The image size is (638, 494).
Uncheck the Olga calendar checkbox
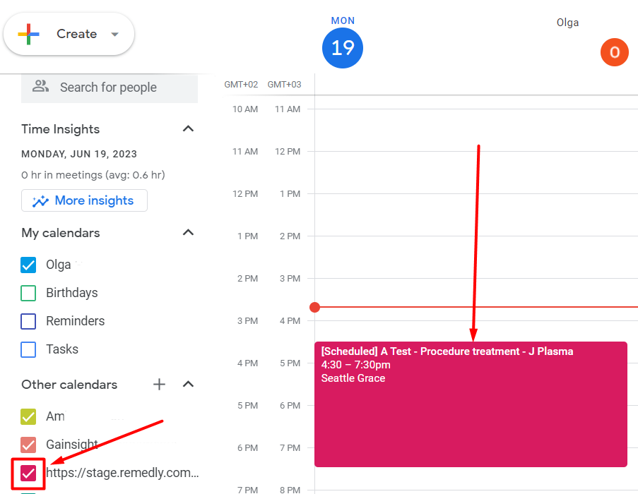click(x=28, y=265)
